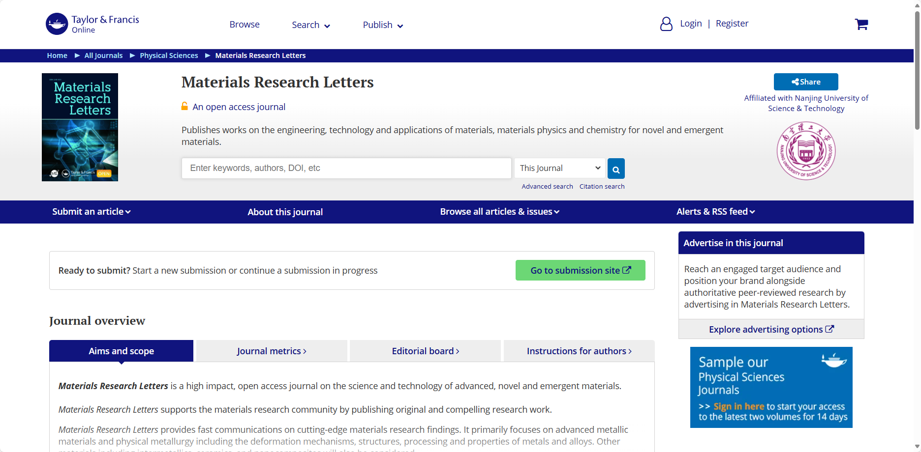This screenshot has height=452, width=921.
Task: Expand the Publish menu in header
Action: click(383, 25)
